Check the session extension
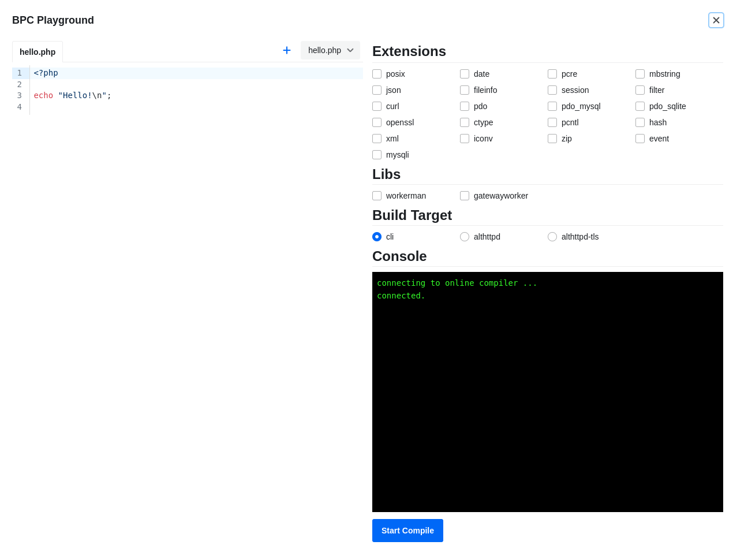The height and width of the screenshot is (560, 733). [552, 90]
